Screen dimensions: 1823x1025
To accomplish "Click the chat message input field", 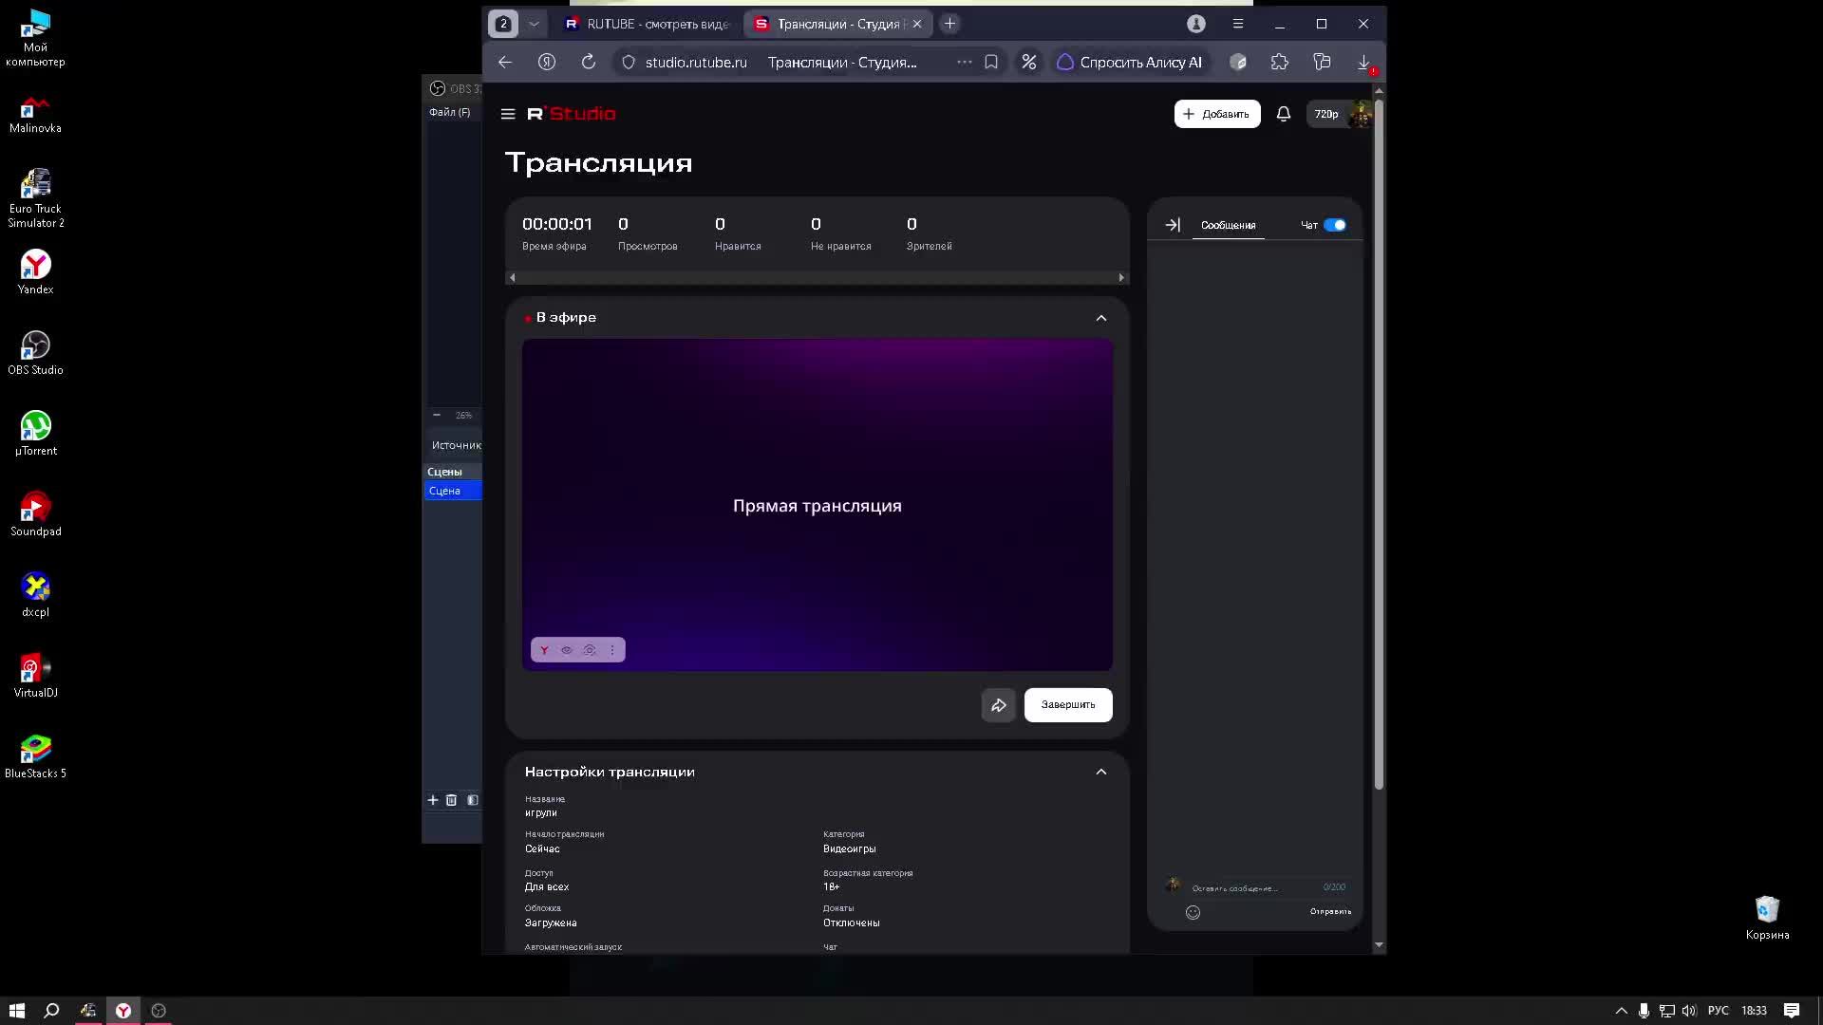I will pos(1253,888).
